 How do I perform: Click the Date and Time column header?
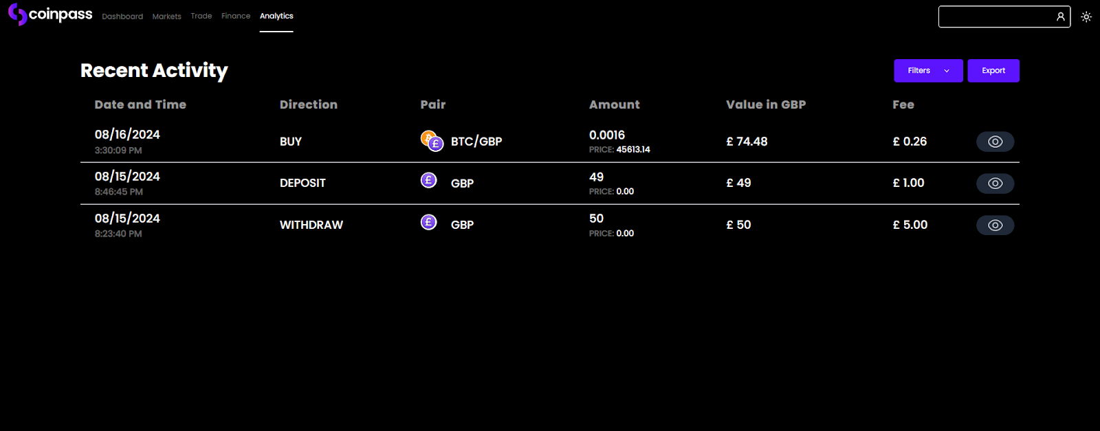click(x=140, y=104)
